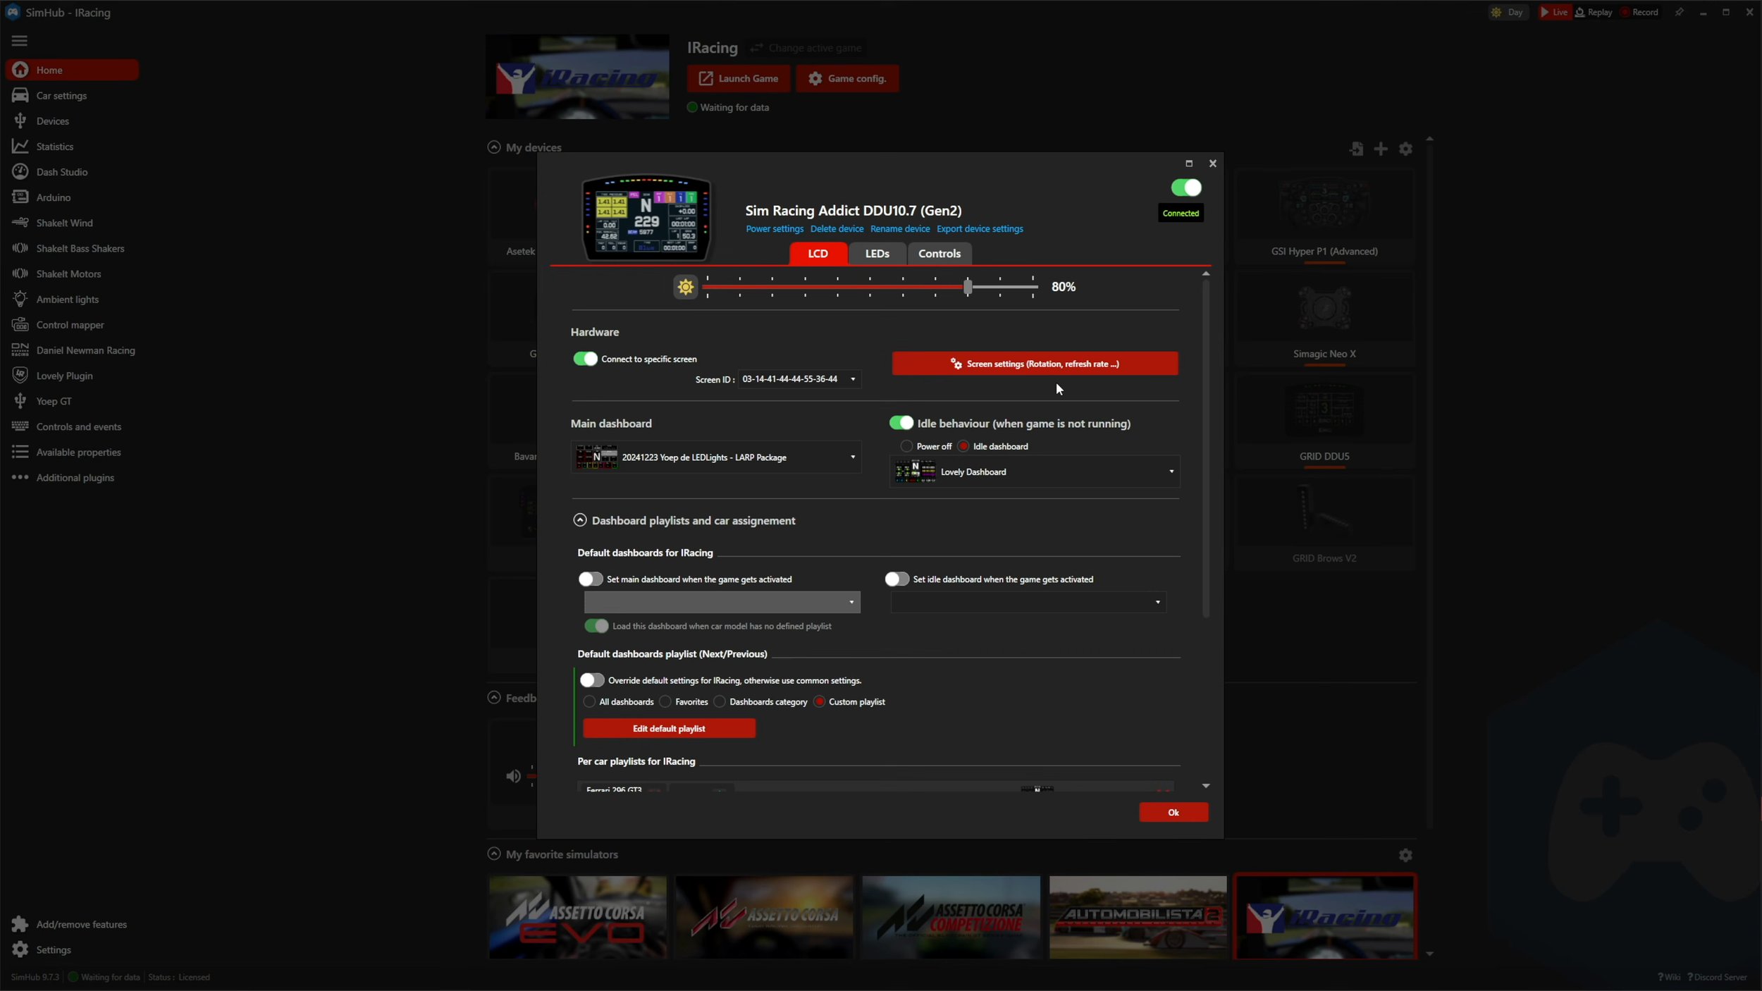Image resolution: width=1762 pixels, height=991 pixels.
Task: Switch to the Controls tab
Action: [939, 254]
